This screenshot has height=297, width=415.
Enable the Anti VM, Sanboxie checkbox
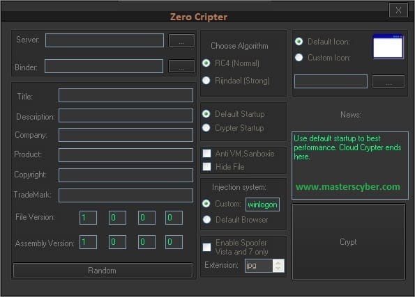(206, 154)
